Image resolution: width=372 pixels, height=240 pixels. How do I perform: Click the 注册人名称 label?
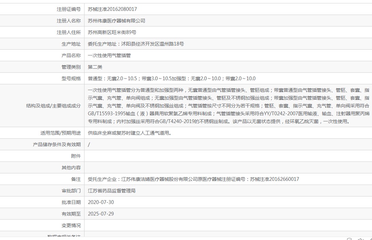click(69, 21)
